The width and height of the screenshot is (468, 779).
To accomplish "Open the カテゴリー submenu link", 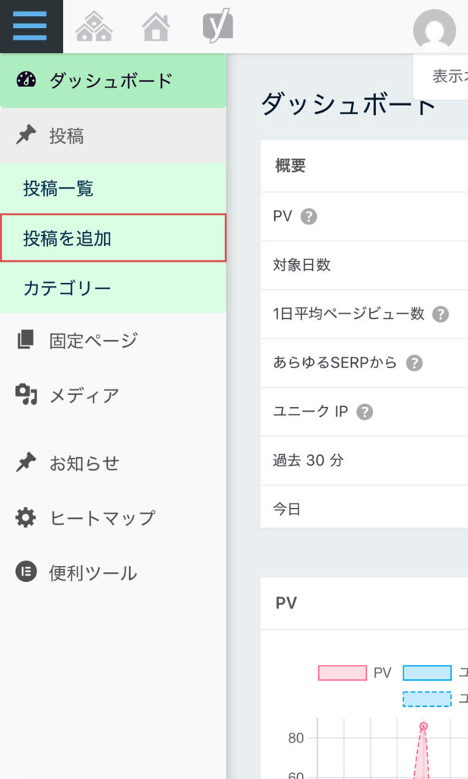I will pos(68,288).
